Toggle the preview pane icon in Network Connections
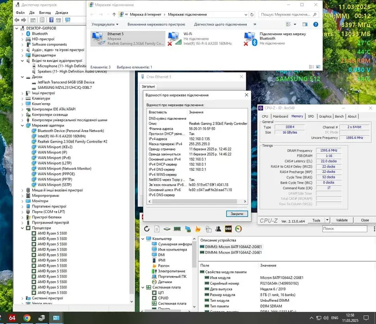The height and width of the screenshot is (324, 376). click(305, 24)
